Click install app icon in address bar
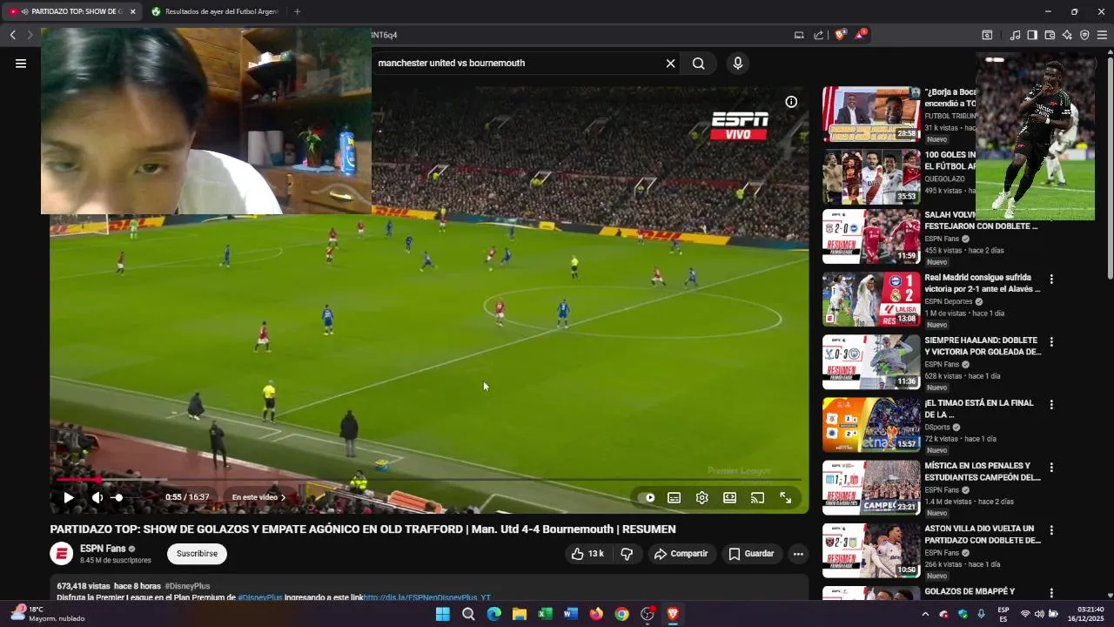This screenshot has width=1114, height=627. 799,35
